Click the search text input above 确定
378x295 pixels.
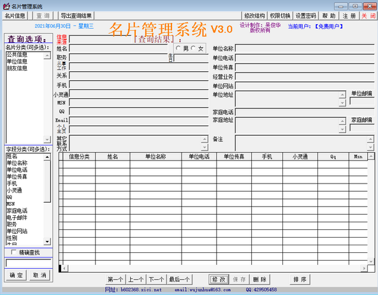pos(29,263)
